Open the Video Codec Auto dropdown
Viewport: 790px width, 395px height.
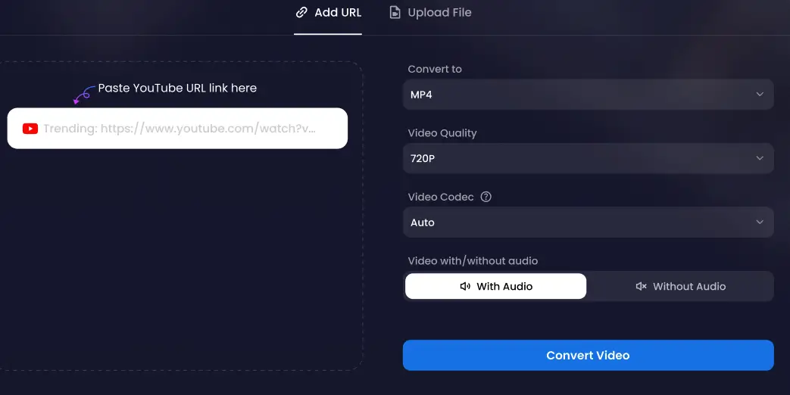pyautogui.click(x=588, y=222)
